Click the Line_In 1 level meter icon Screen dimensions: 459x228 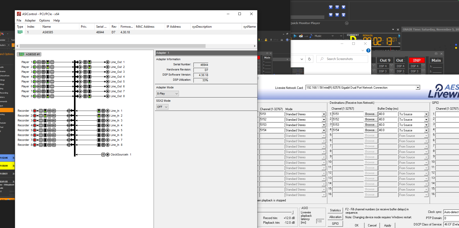point(99,111)
